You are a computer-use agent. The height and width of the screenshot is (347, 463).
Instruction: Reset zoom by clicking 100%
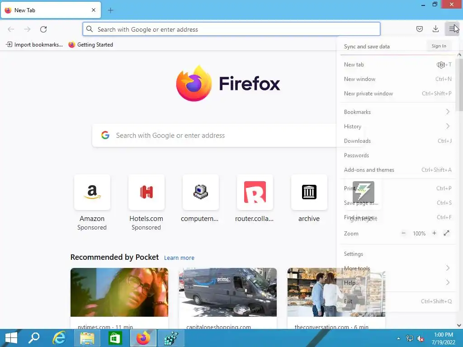click(419, 234)
